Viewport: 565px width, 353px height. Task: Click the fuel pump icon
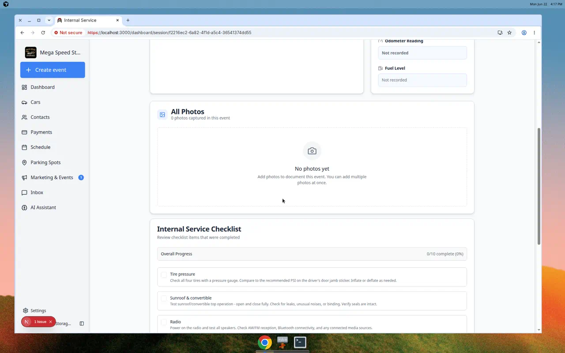point(380,68)
